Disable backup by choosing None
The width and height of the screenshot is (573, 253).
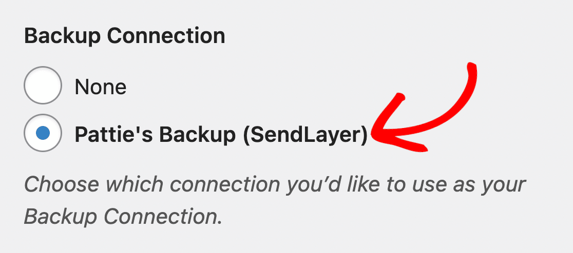(x=43, y=86)
